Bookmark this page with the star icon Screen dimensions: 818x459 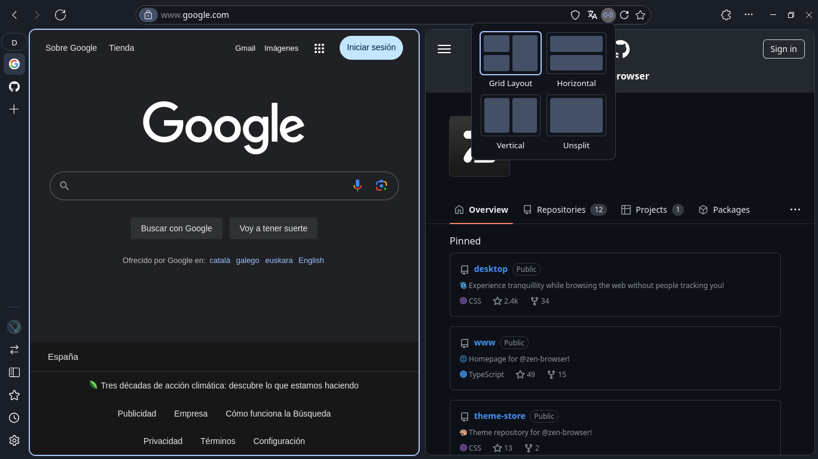640,15
